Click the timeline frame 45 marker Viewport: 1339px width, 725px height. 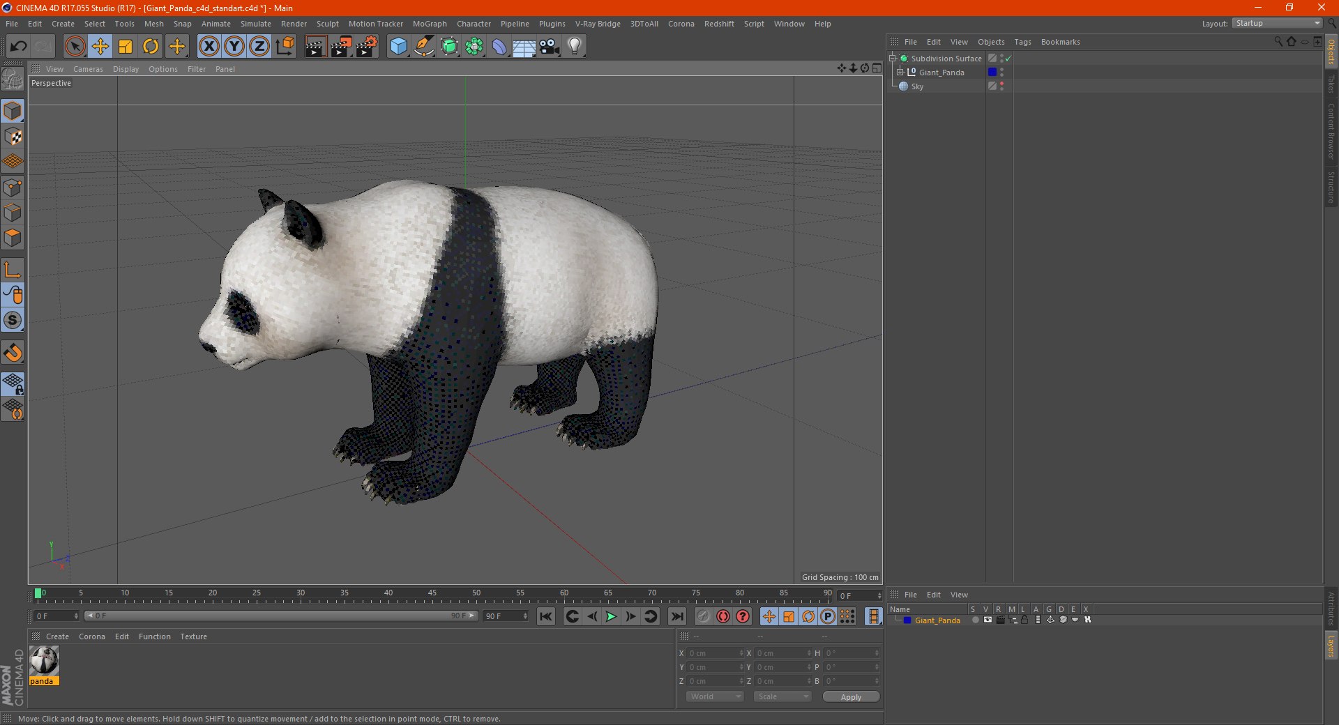(432, 594)
